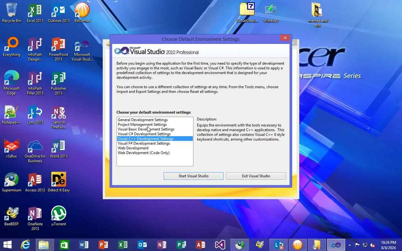Viewport: 402px width, 251px height.
Task: Switch to Lync on the taskbar
Action: point(279,245)
